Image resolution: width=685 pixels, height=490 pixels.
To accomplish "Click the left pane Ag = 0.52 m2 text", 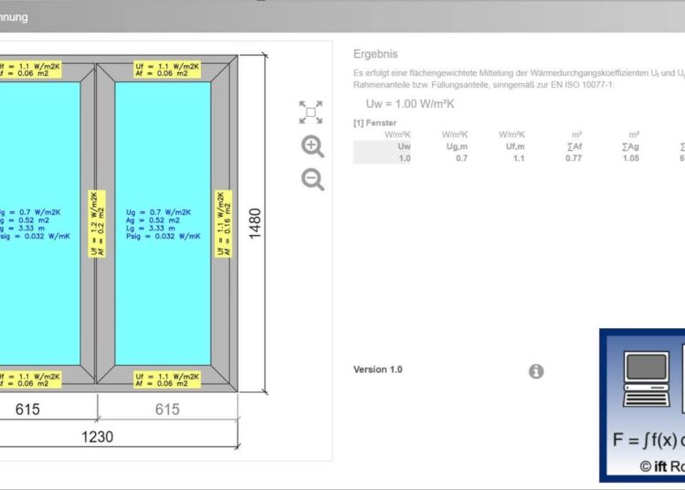I will tap(24, 220).
